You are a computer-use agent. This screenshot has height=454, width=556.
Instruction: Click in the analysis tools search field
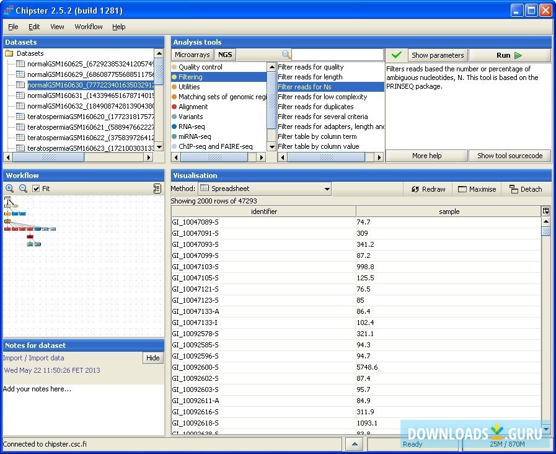click(337, 55)
